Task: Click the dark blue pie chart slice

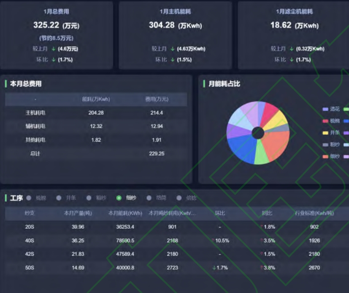Action: click(x=241, y=149)
